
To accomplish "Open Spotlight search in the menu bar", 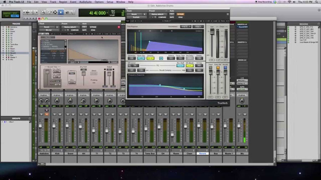I will click(316, 2).
